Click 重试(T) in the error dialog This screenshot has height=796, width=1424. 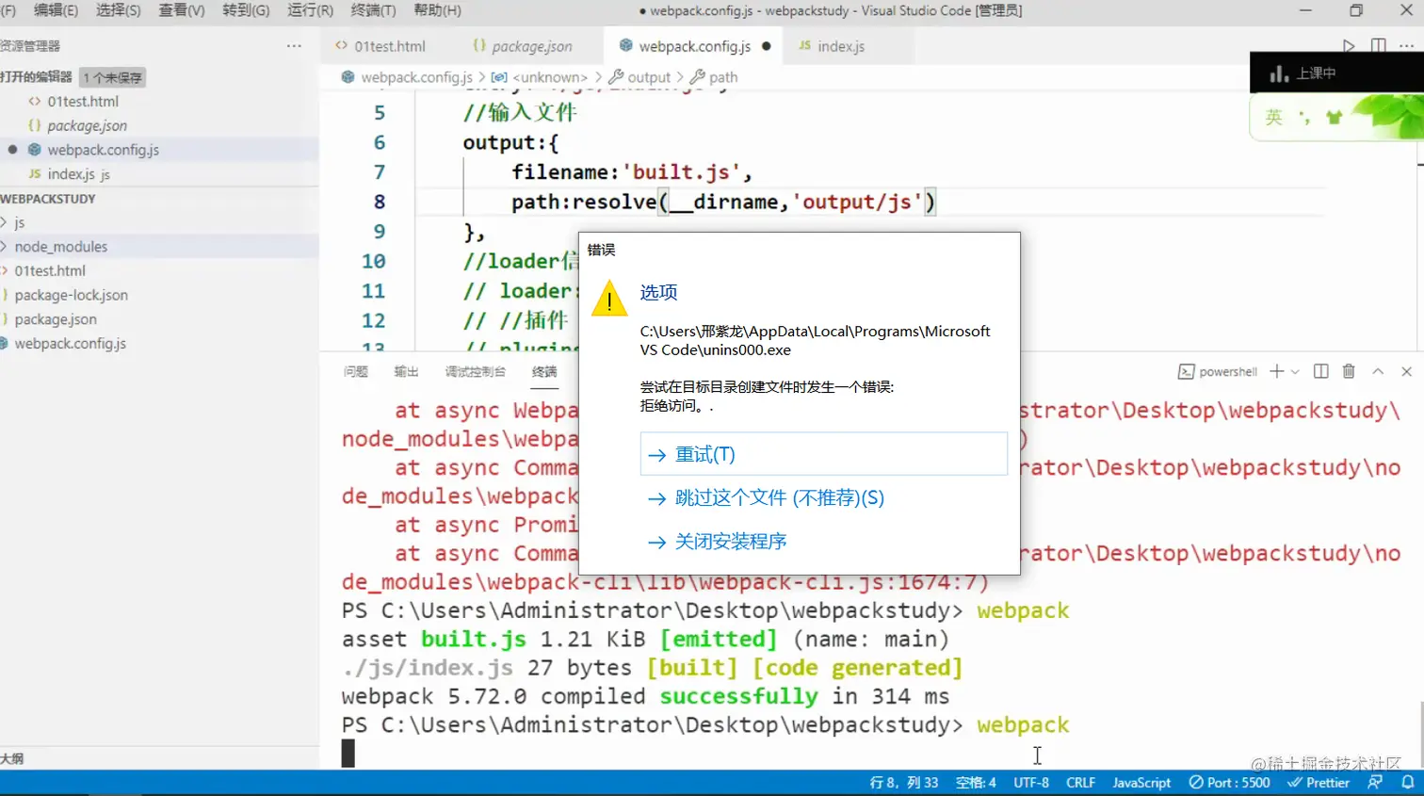[823, 454]
